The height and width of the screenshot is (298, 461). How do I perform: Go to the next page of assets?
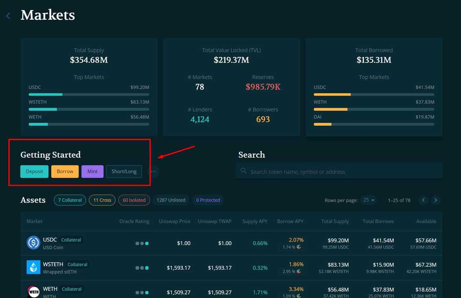click(x=435, y=200)
